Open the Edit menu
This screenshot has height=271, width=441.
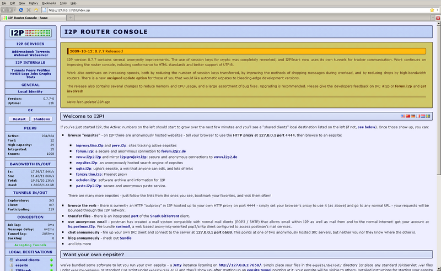coord(13,3)
